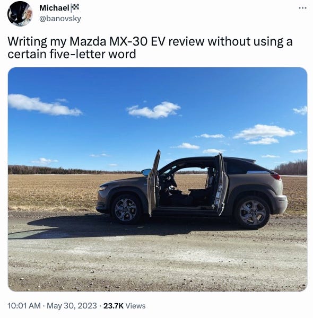This screenshot has width=313, height=318.
Task: Click the car's shadow on the gravel
Action: click(122, 226)
